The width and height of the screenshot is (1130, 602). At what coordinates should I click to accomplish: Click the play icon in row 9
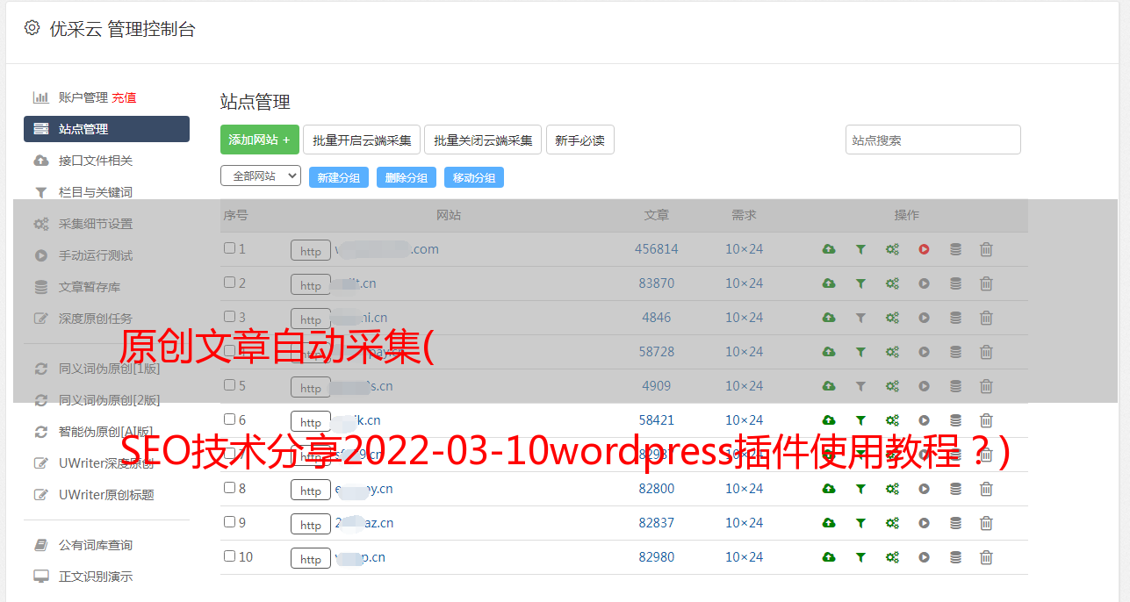[x=924, y=523]
